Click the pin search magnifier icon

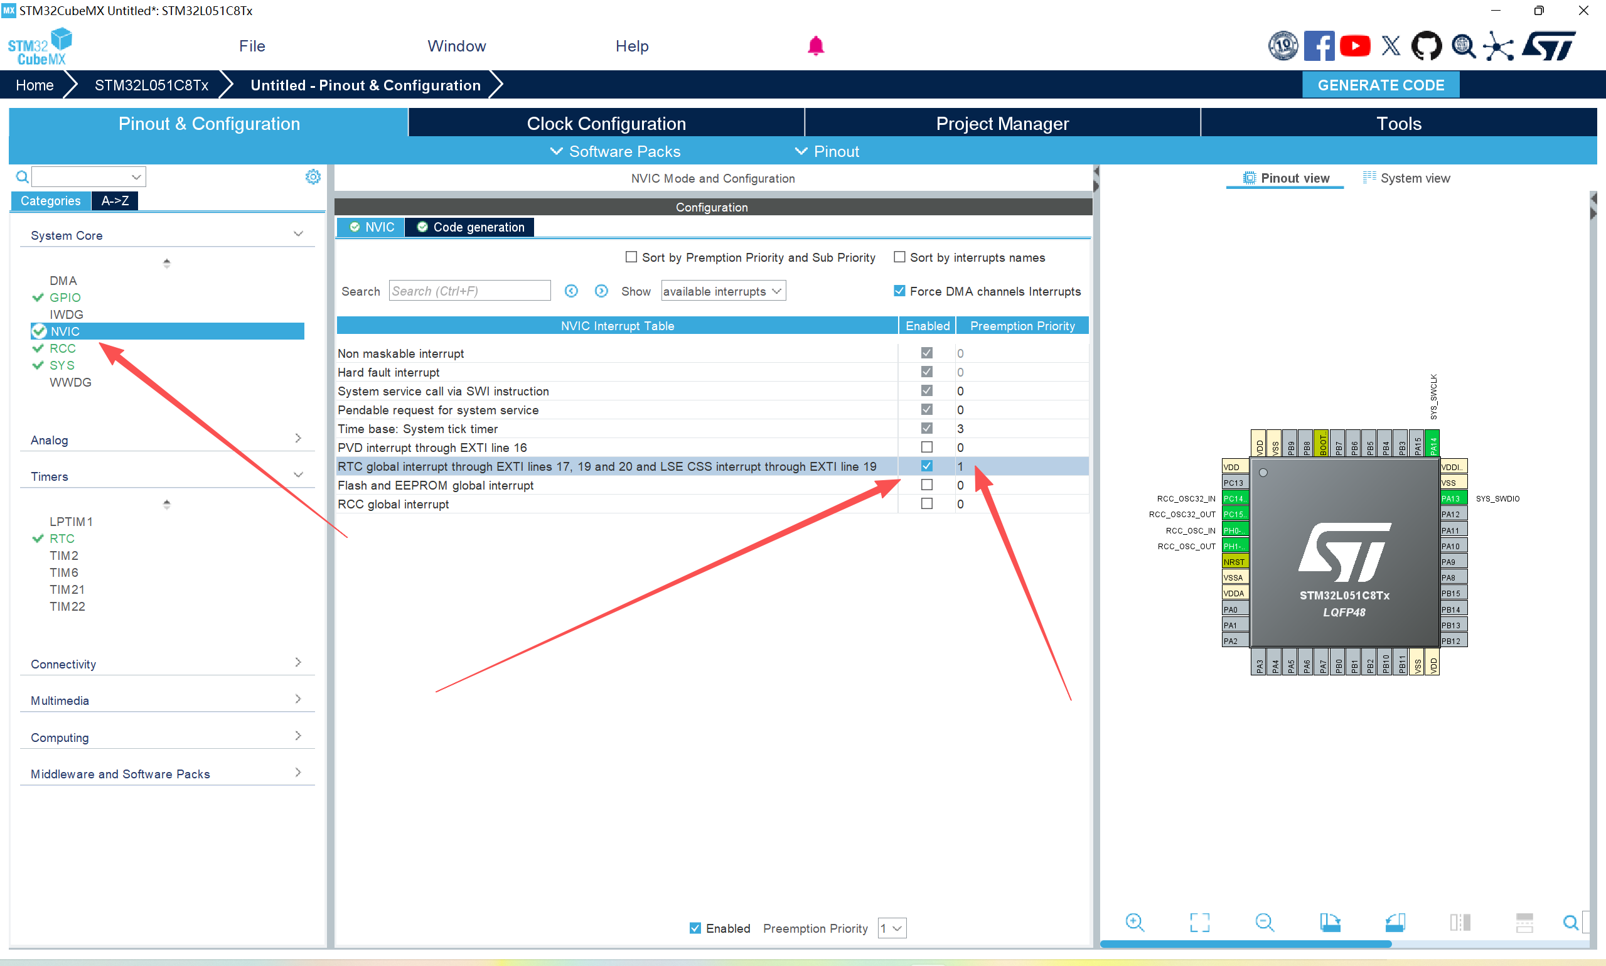coord(1570,921)
